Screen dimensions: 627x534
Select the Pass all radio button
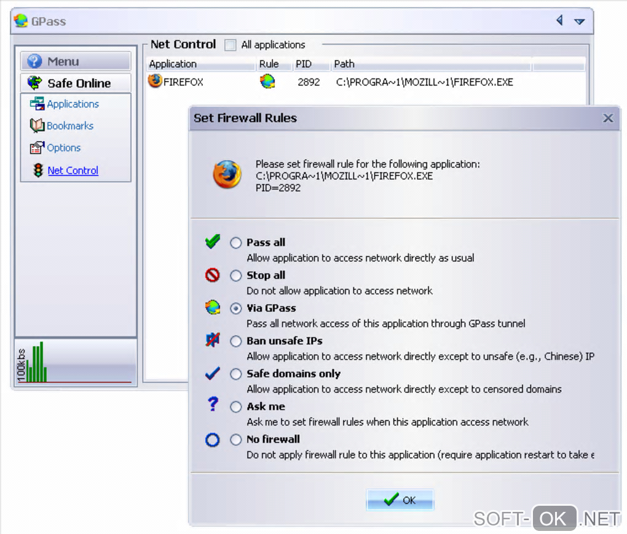[236, 243]
